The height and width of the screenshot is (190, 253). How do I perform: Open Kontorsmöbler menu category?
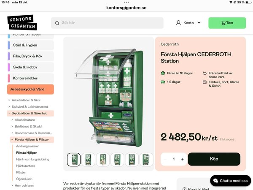[x=30, y=78]
